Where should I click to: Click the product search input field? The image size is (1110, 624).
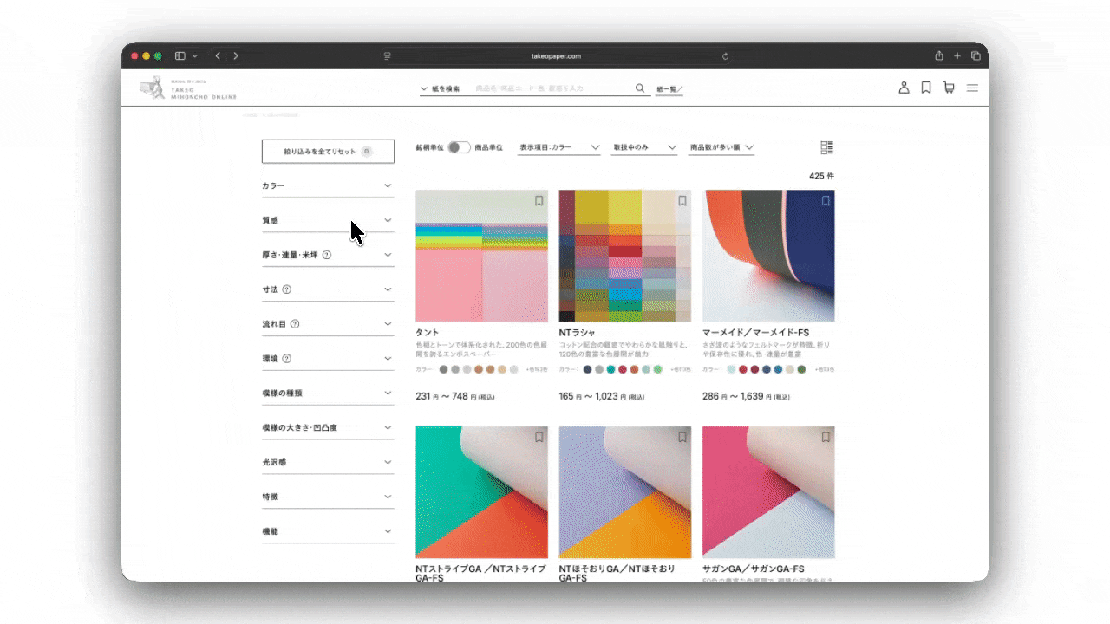pyautogui.click(x=551, y=88)
